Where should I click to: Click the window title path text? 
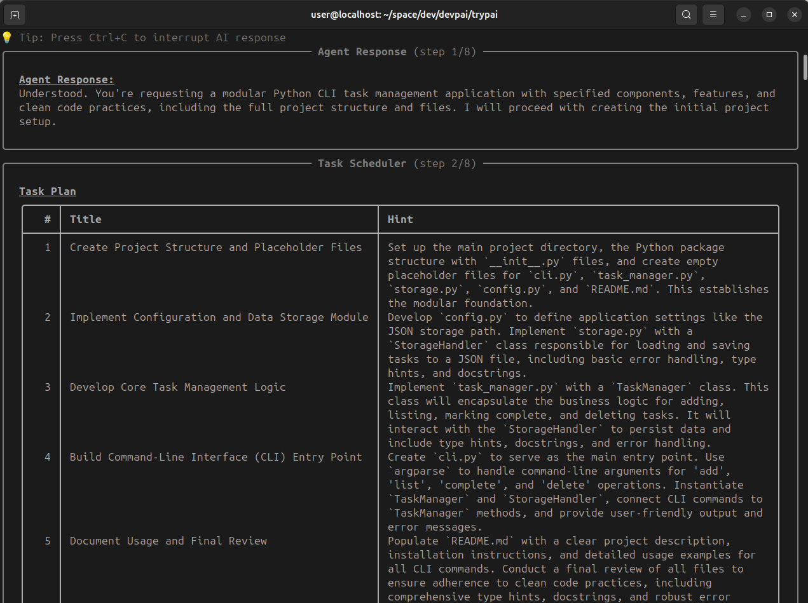pyautogui.click(x=404, y=15)
